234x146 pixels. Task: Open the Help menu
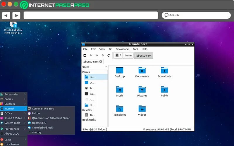(x=144, y=49)
